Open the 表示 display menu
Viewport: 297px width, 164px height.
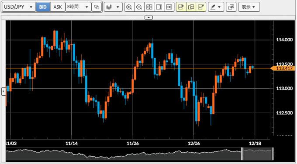[x=249, y=7]
